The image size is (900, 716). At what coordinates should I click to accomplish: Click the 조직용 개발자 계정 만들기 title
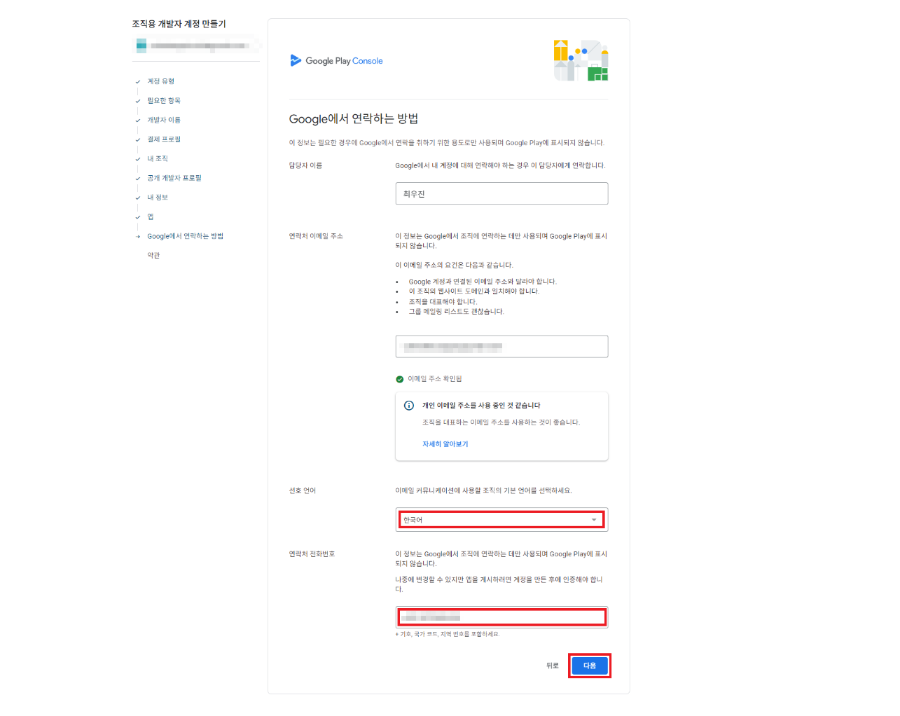pyautogui.click(x=179, y=24)
